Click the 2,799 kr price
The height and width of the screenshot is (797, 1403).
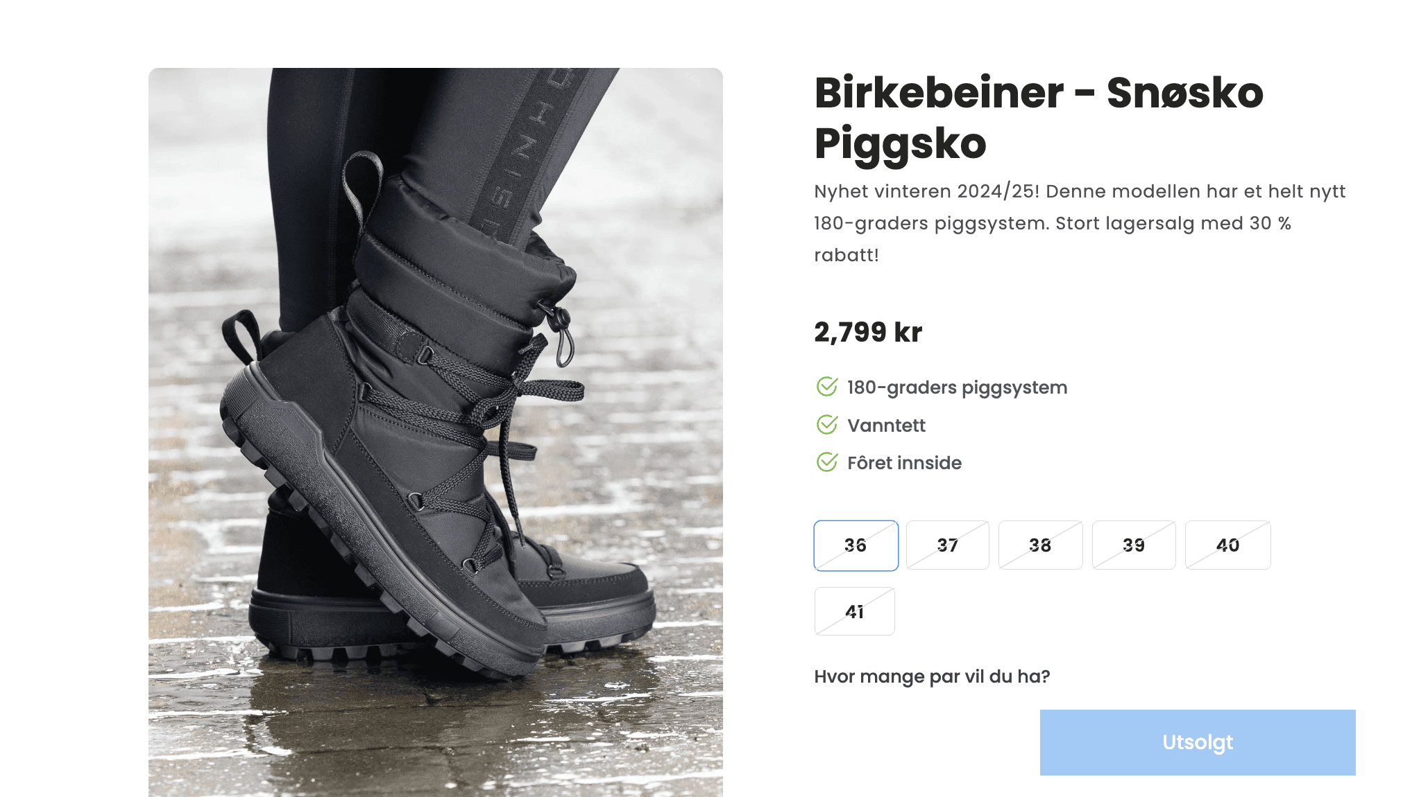click(868, 333)
